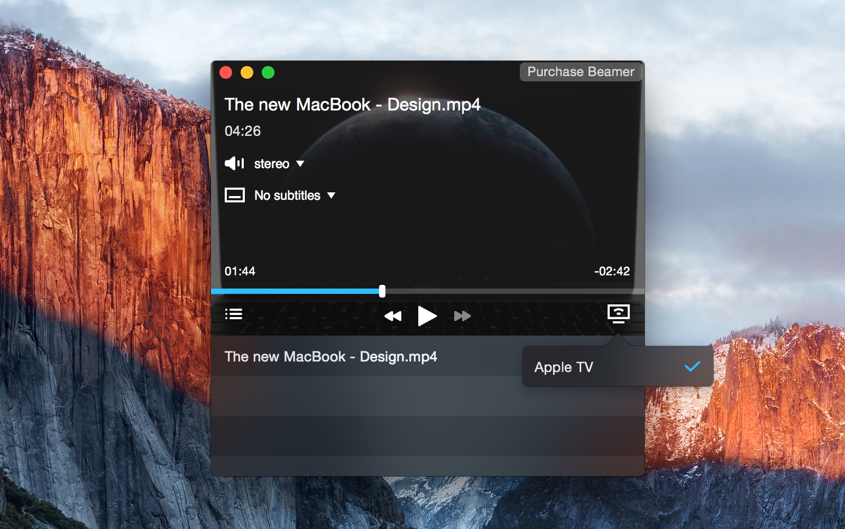Open the AirPlay device picker icon
The width and height of the screenshot is (845, 529).
click(x=618, y=314)
